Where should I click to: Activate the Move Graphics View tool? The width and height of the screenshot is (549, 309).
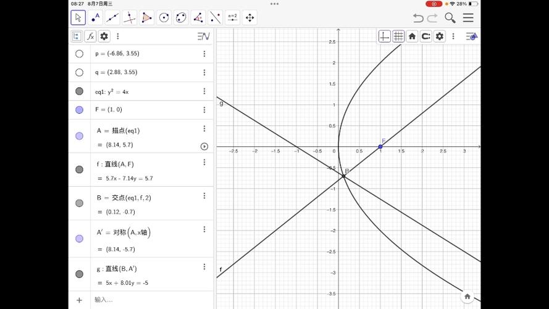pyautogui.click(x=249, y=17)
